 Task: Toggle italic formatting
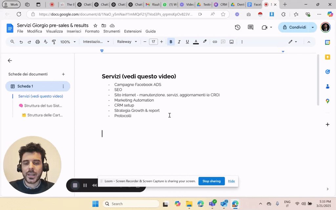[x=179, y=42]
